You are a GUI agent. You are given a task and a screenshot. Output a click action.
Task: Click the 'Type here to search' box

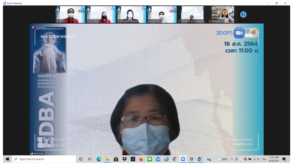click(44, 159)
